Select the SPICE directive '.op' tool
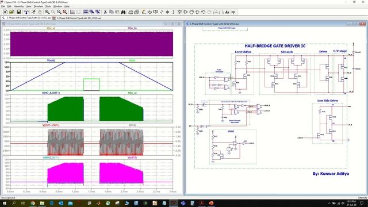 [233, 12]
